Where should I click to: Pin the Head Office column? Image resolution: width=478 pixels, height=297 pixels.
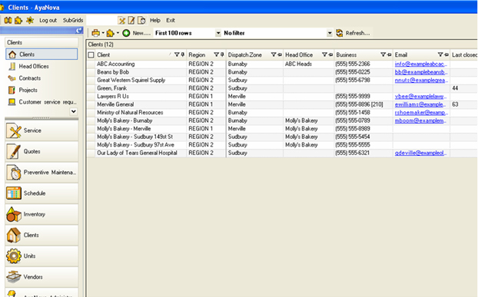(330, 54)
